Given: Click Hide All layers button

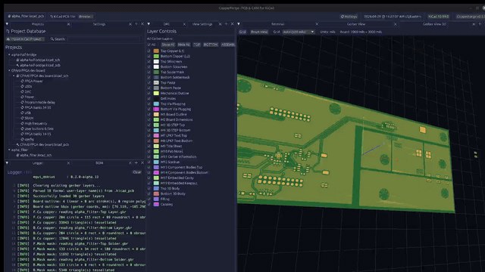Looking at the screenshot, I should point(183,45).
